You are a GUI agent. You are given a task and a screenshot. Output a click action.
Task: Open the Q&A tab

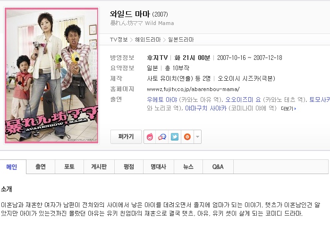click(x=218, y=167)
